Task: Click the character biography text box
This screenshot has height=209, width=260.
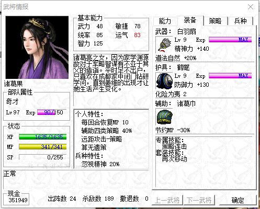Action: [111, 80]
